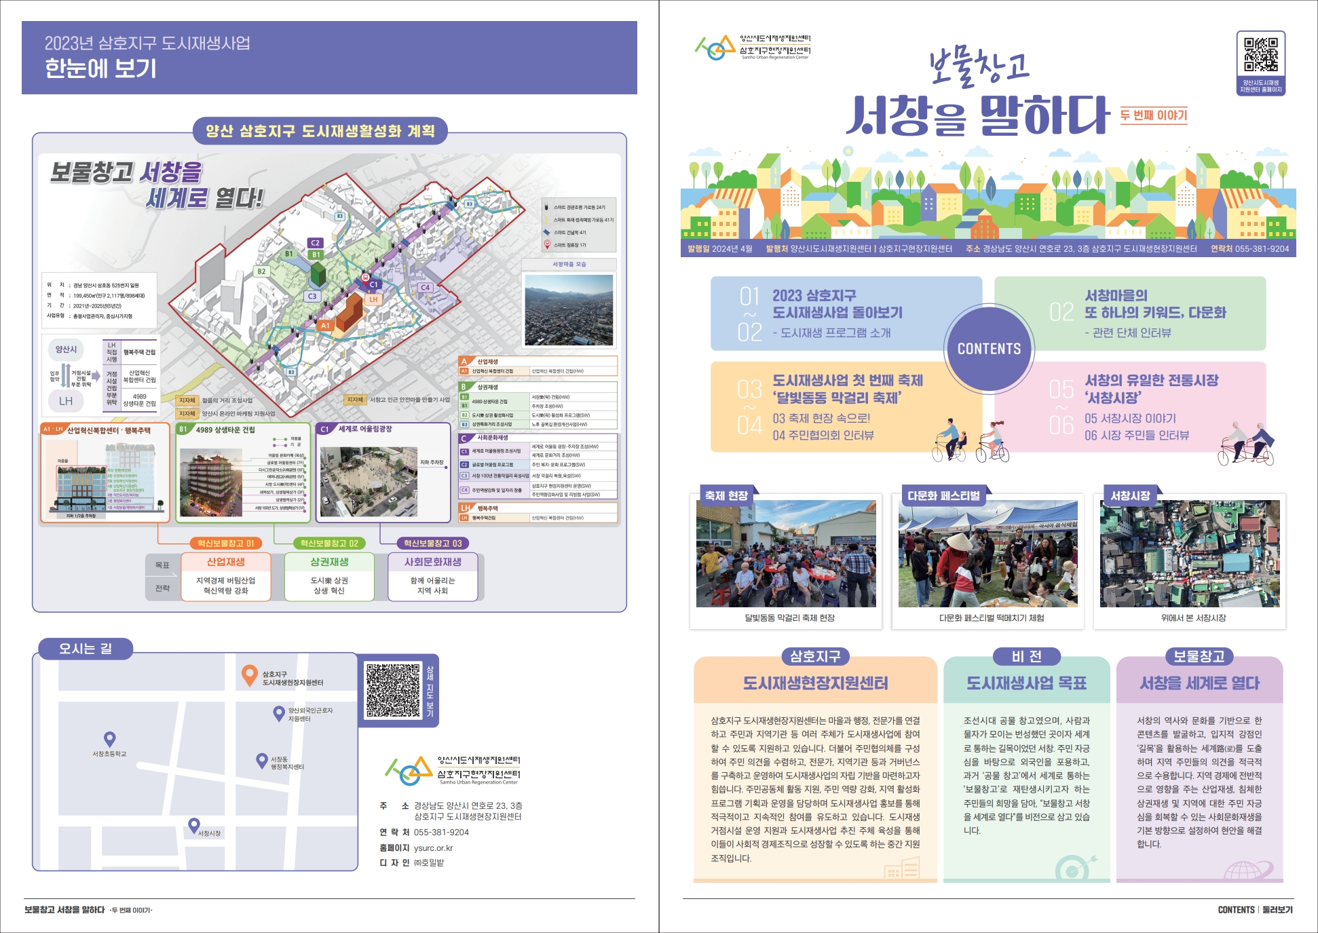Click the footer text 보물창고 서창을 말하다
The width and height of the screenshot is (1318, 933).
[x=64, y=910]
